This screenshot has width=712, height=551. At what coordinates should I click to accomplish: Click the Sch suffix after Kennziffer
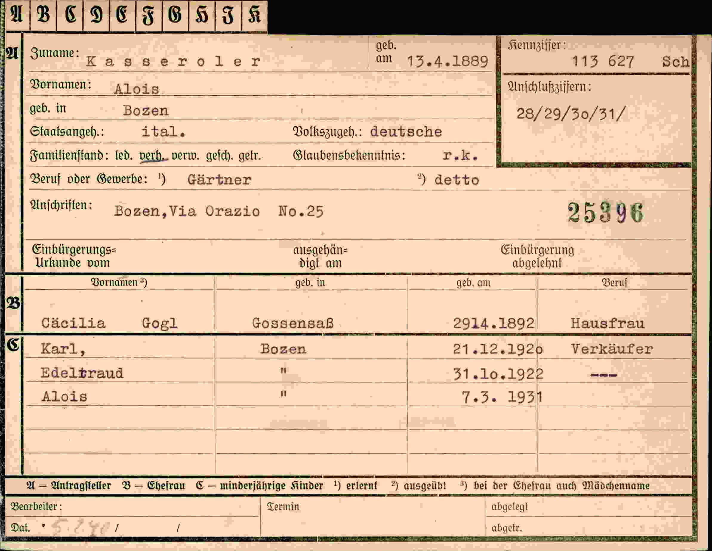tap(675, 62)
